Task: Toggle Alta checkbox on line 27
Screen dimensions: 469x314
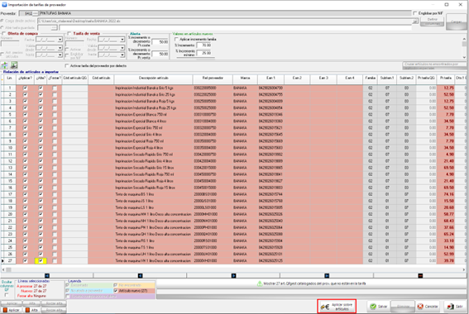Action: [41, 261]
